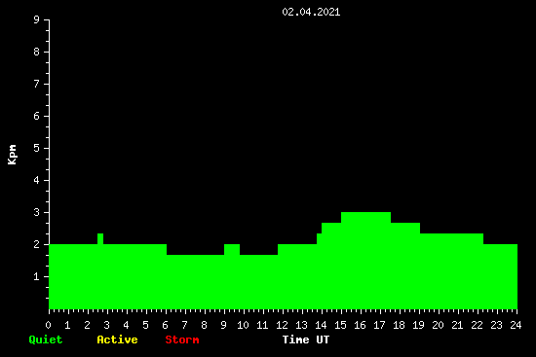This screenshot has width=536, height=357.
Task: Click the Time UT axis label
Action: (x=306, y=339)
